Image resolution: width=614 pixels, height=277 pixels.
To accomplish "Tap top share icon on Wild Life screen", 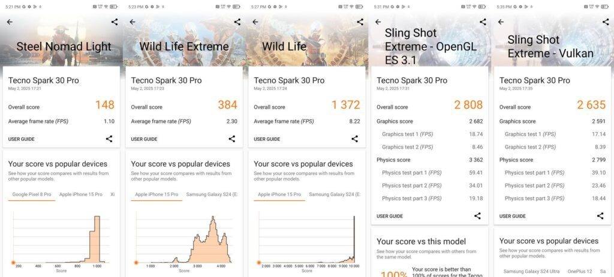I will click(x=360, y=22).
